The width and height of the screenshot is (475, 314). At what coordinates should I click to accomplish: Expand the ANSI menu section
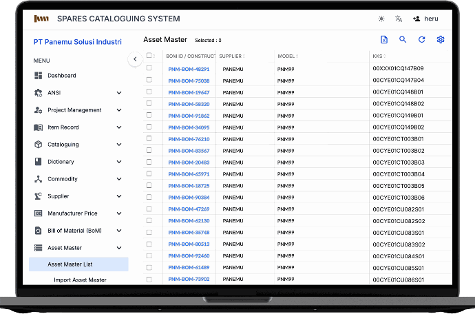[x=119, y=93]
